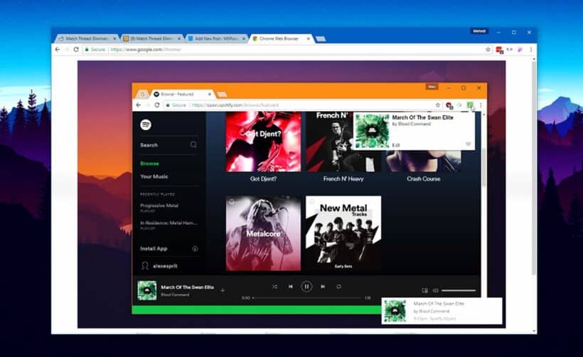
Task: Reload the google.com/chrome page
Action: click(76, 50)
